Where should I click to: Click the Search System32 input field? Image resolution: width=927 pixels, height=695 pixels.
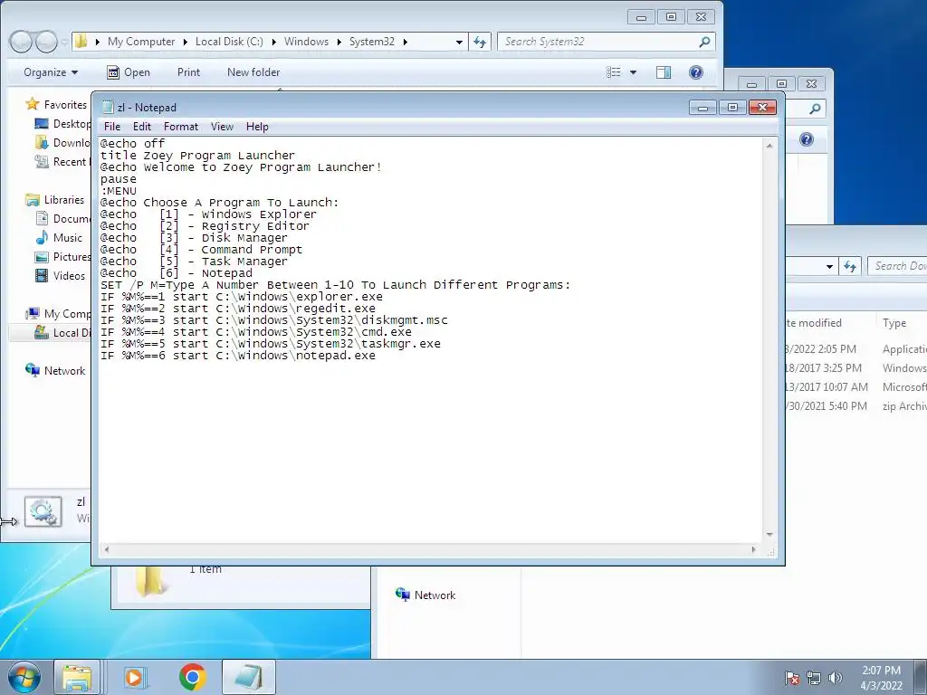[x=598, y=42]
